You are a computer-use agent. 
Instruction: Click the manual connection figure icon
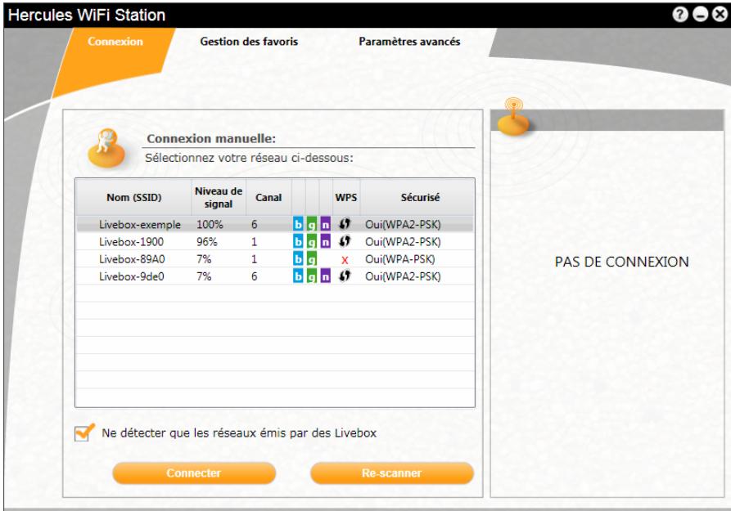106,149
